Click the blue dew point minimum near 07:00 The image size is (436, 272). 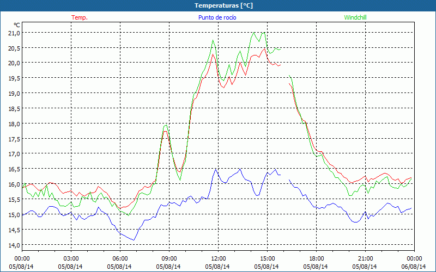click(134, 240)
